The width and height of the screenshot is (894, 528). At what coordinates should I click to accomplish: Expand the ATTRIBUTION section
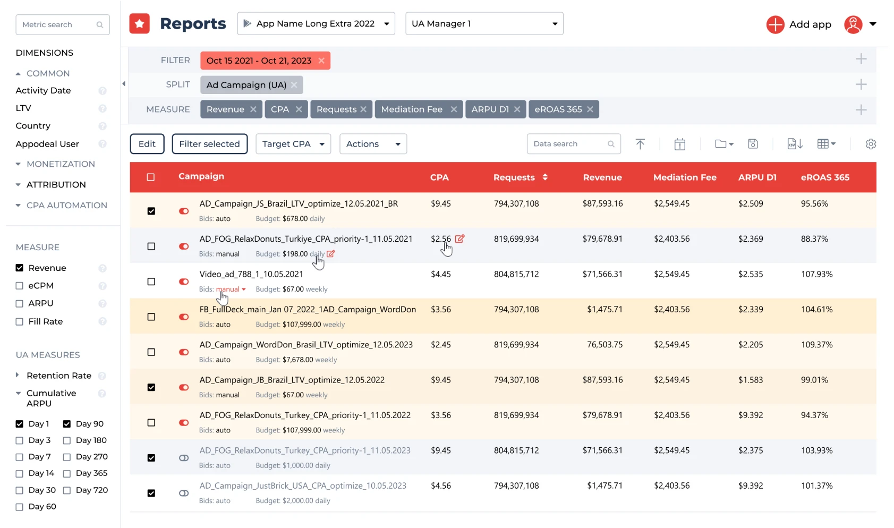tap(18, 185)
